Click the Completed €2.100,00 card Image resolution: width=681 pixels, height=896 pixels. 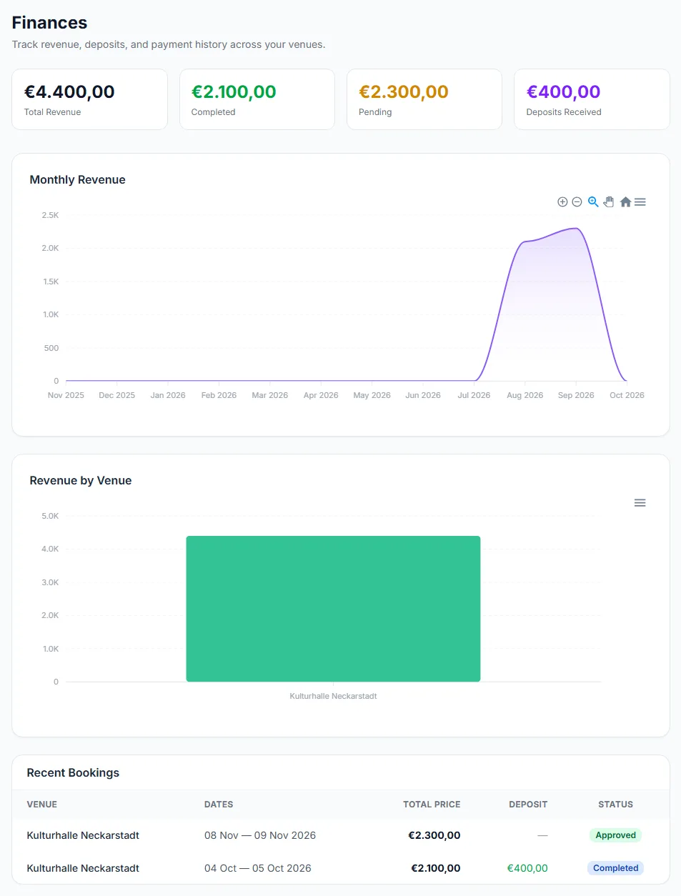tap(257, 99)
